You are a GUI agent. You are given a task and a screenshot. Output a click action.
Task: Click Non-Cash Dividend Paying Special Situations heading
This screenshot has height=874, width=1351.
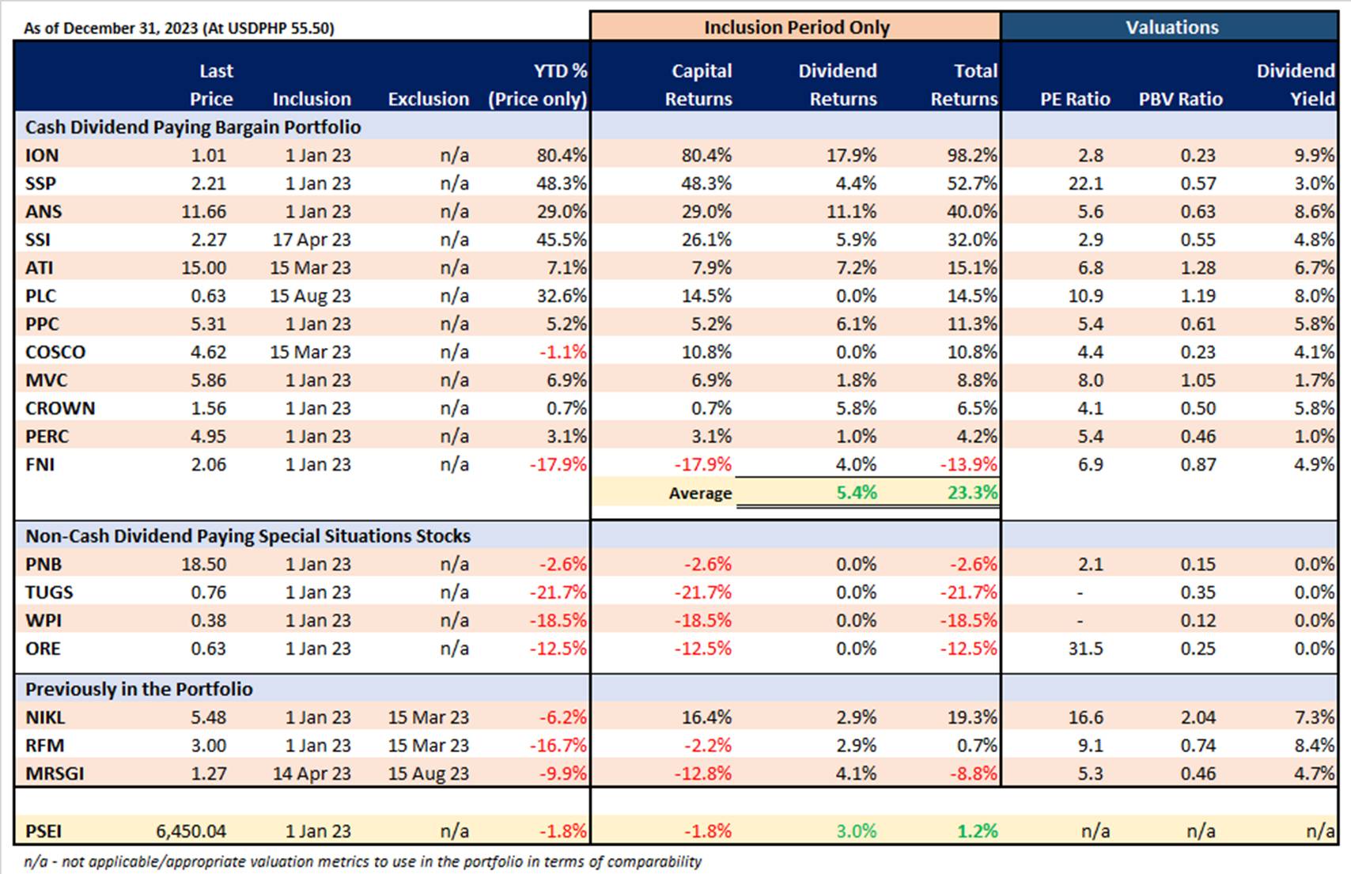click(x=248, y=536)
